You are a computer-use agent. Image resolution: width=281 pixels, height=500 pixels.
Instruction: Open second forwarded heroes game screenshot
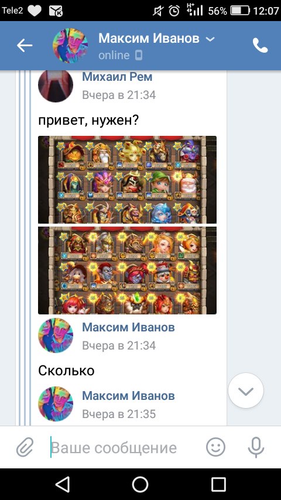click(x=127, y=270)
